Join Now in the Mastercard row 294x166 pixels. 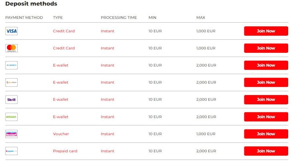tap(266, 48)
